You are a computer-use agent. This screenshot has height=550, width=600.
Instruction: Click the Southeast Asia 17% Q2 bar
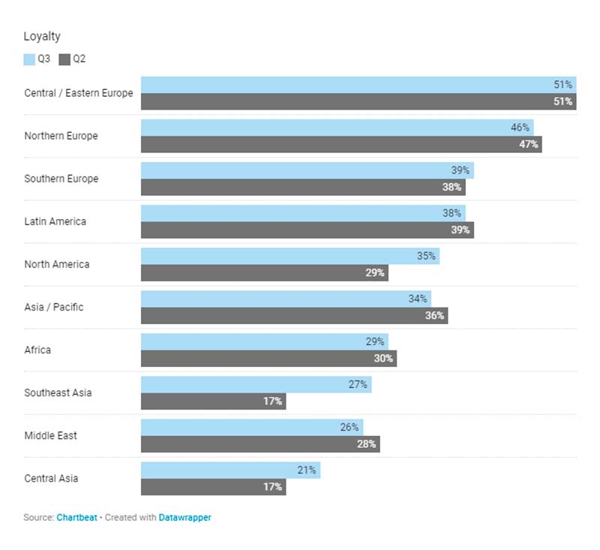[214, 401]
